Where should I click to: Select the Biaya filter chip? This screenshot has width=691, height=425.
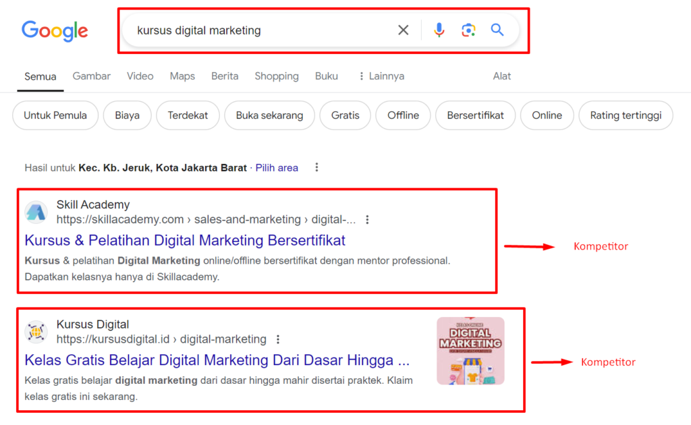[x=127, y=115]
